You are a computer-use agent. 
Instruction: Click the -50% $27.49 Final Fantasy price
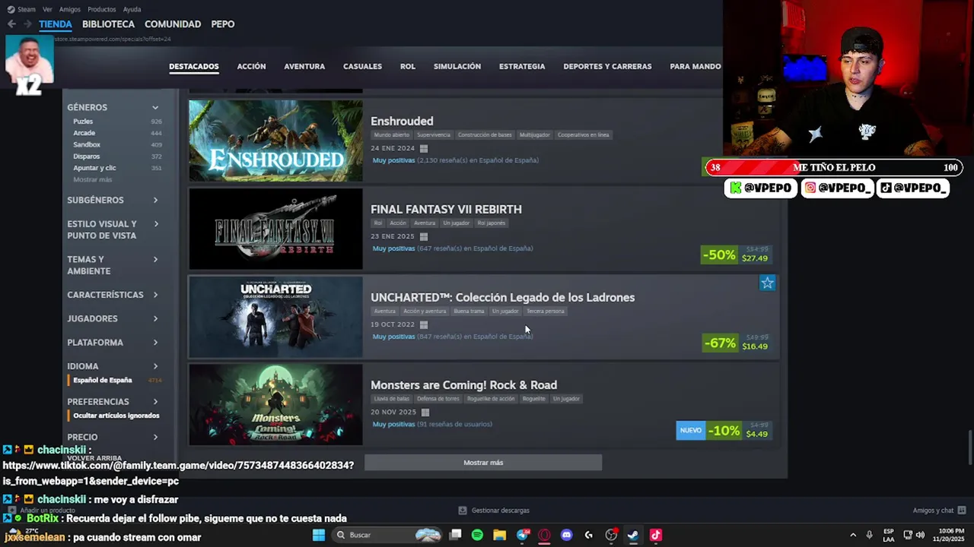tap(736, 255)
